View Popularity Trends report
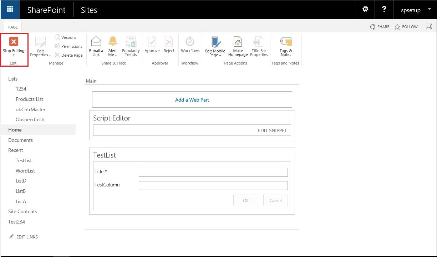 coord(131,46)
